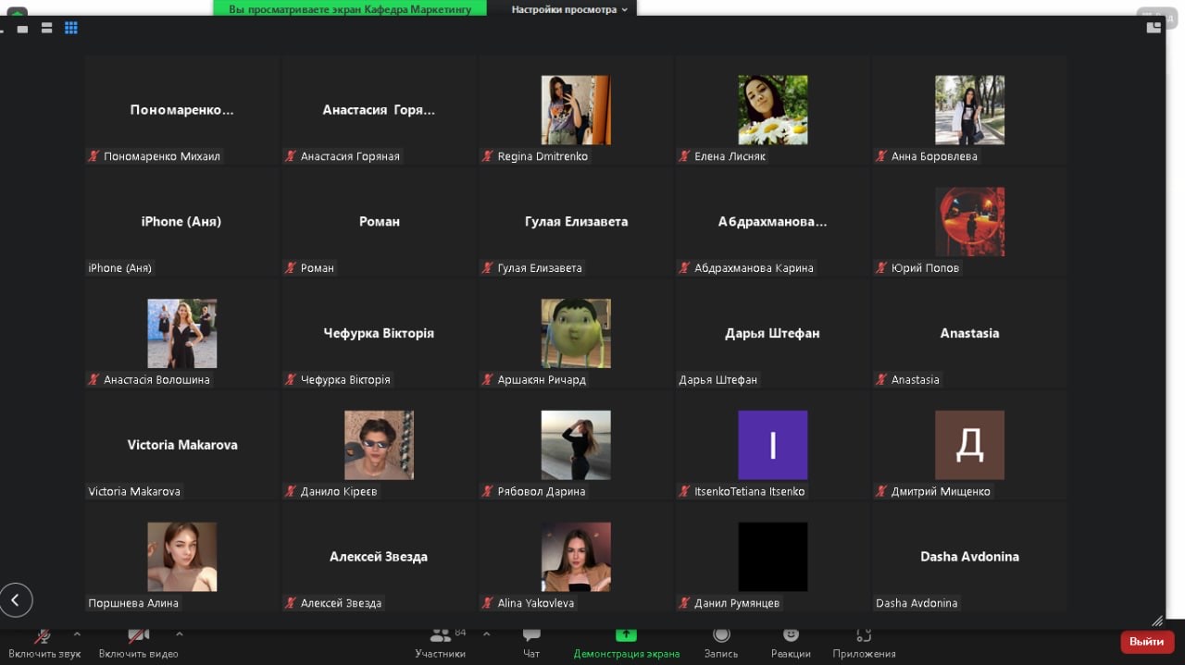The width and height of the screenshot is (1185, 665).
Task: Select the Гулая Елизавета participant tile
Action: [x=576, y=222]
